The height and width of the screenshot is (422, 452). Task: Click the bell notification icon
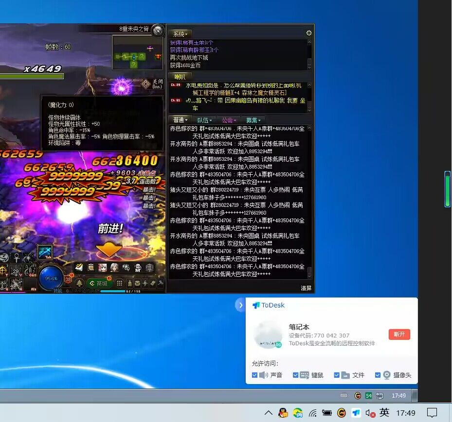click(80, 283)
